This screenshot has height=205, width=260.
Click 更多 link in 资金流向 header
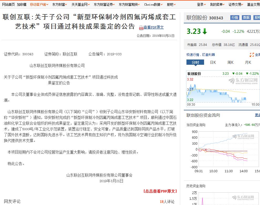[257, 115]
